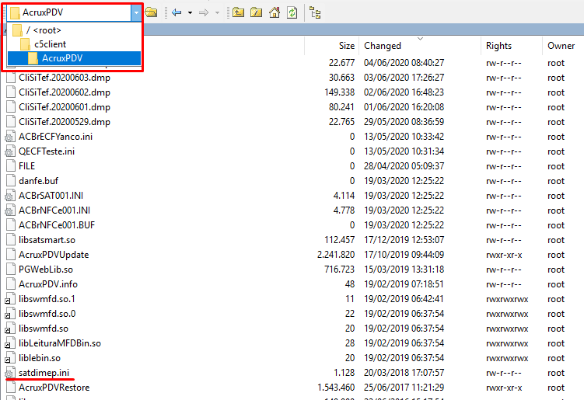Screen dimensions: 584x400
Task: Click the shortcut icon of libswmfd.so.1
Action: point(10,299)
